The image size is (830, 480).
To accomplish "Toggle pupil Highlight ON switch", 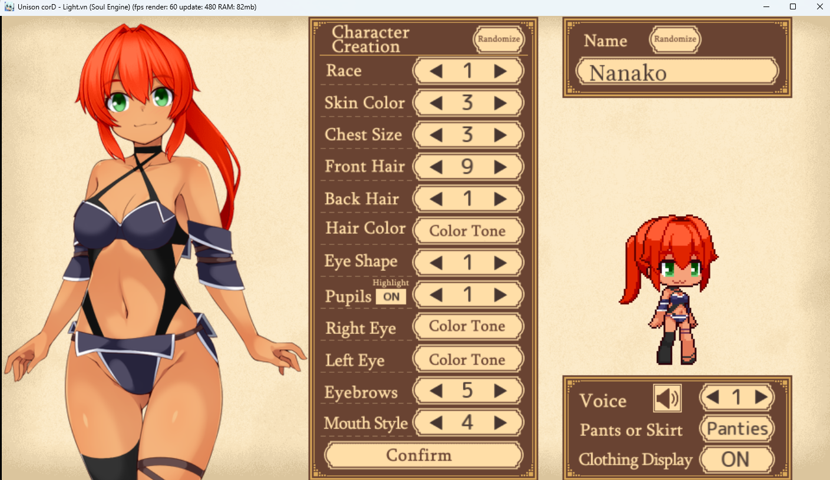I will tap(391, 297).
